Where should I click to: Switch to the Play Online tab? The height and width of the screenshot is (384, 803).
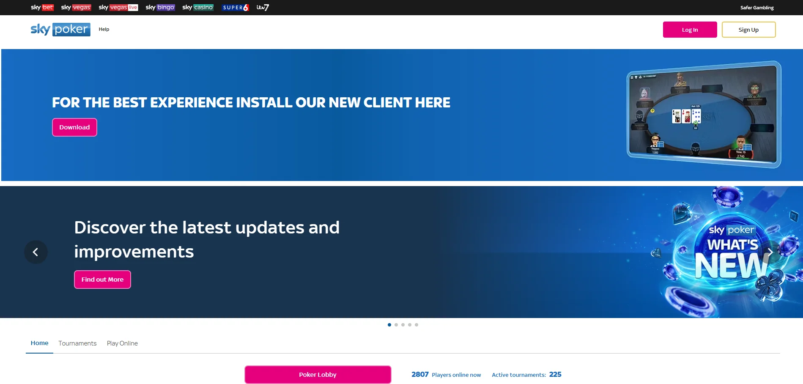tap(122, 343)
